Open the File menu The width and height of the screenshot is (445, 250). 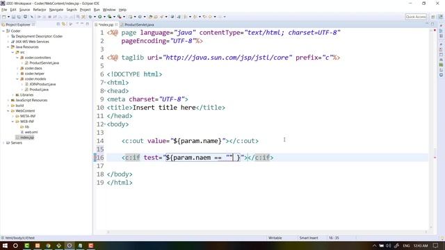pyautogui.click(x=4, y=10)
